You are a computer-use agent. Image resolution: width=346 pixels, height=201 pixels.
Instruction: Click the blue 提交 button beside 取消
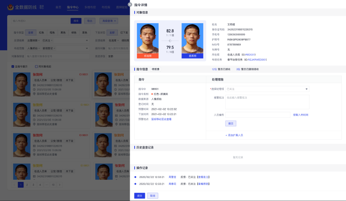point(140,196)
